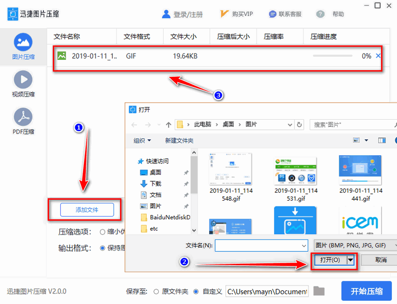Click the compression progress bar of the GIF file

(x=332, y=56)
